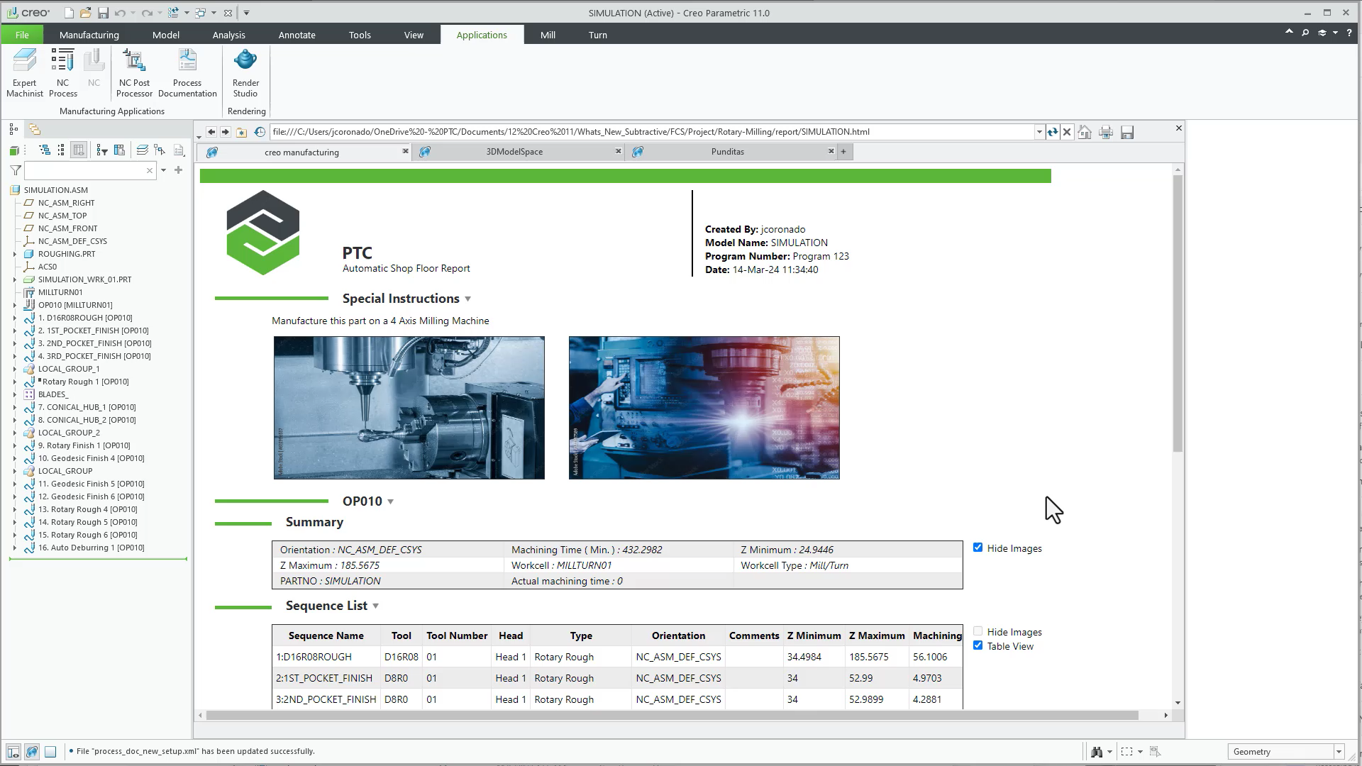Open Expert Machinist application
The height and width of the screenshot is (766, 1362).
[25, 73]
